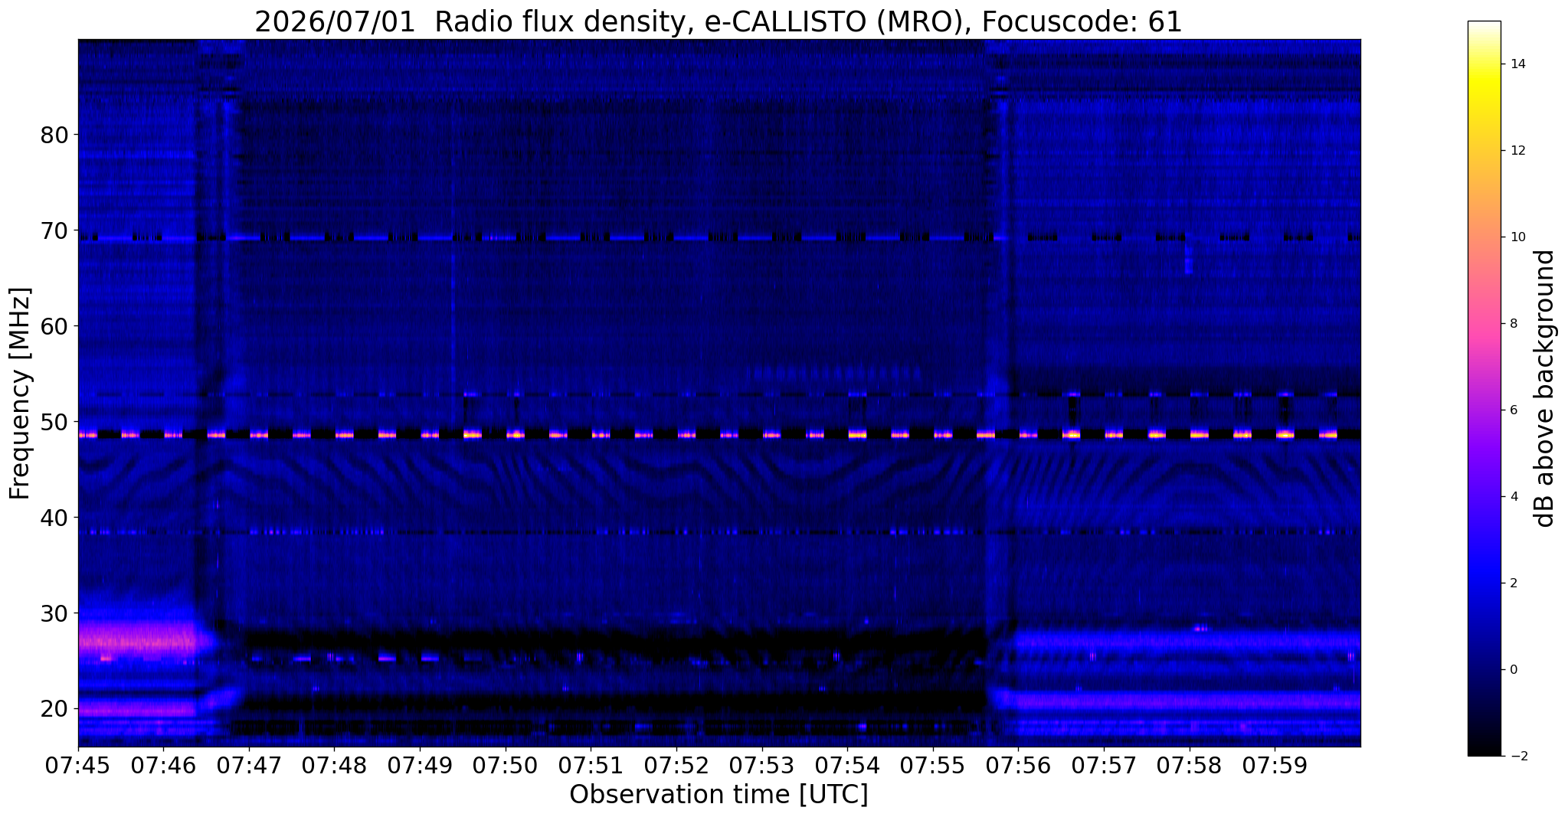Click the 20 MHz frequency tick label

(x=55, y=709)
